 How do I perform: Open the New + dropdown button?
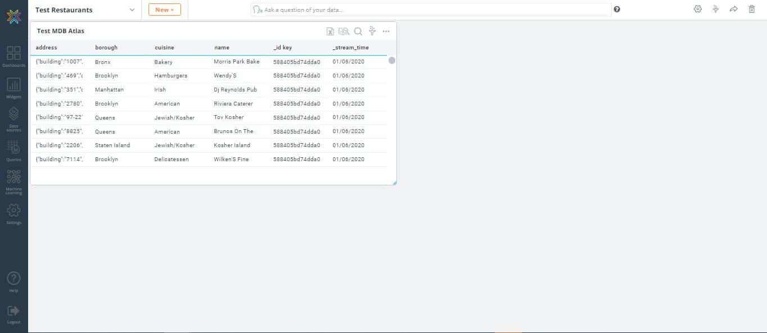pos(165,10)
